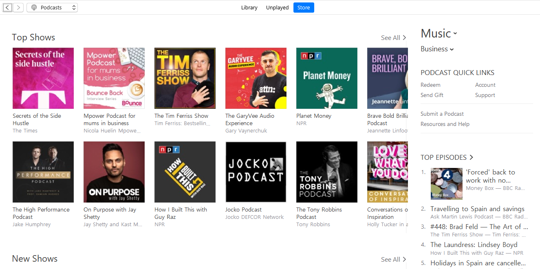
Task: Click 'Mpower Podcast for mums in business' title
Action: [110, 119]
